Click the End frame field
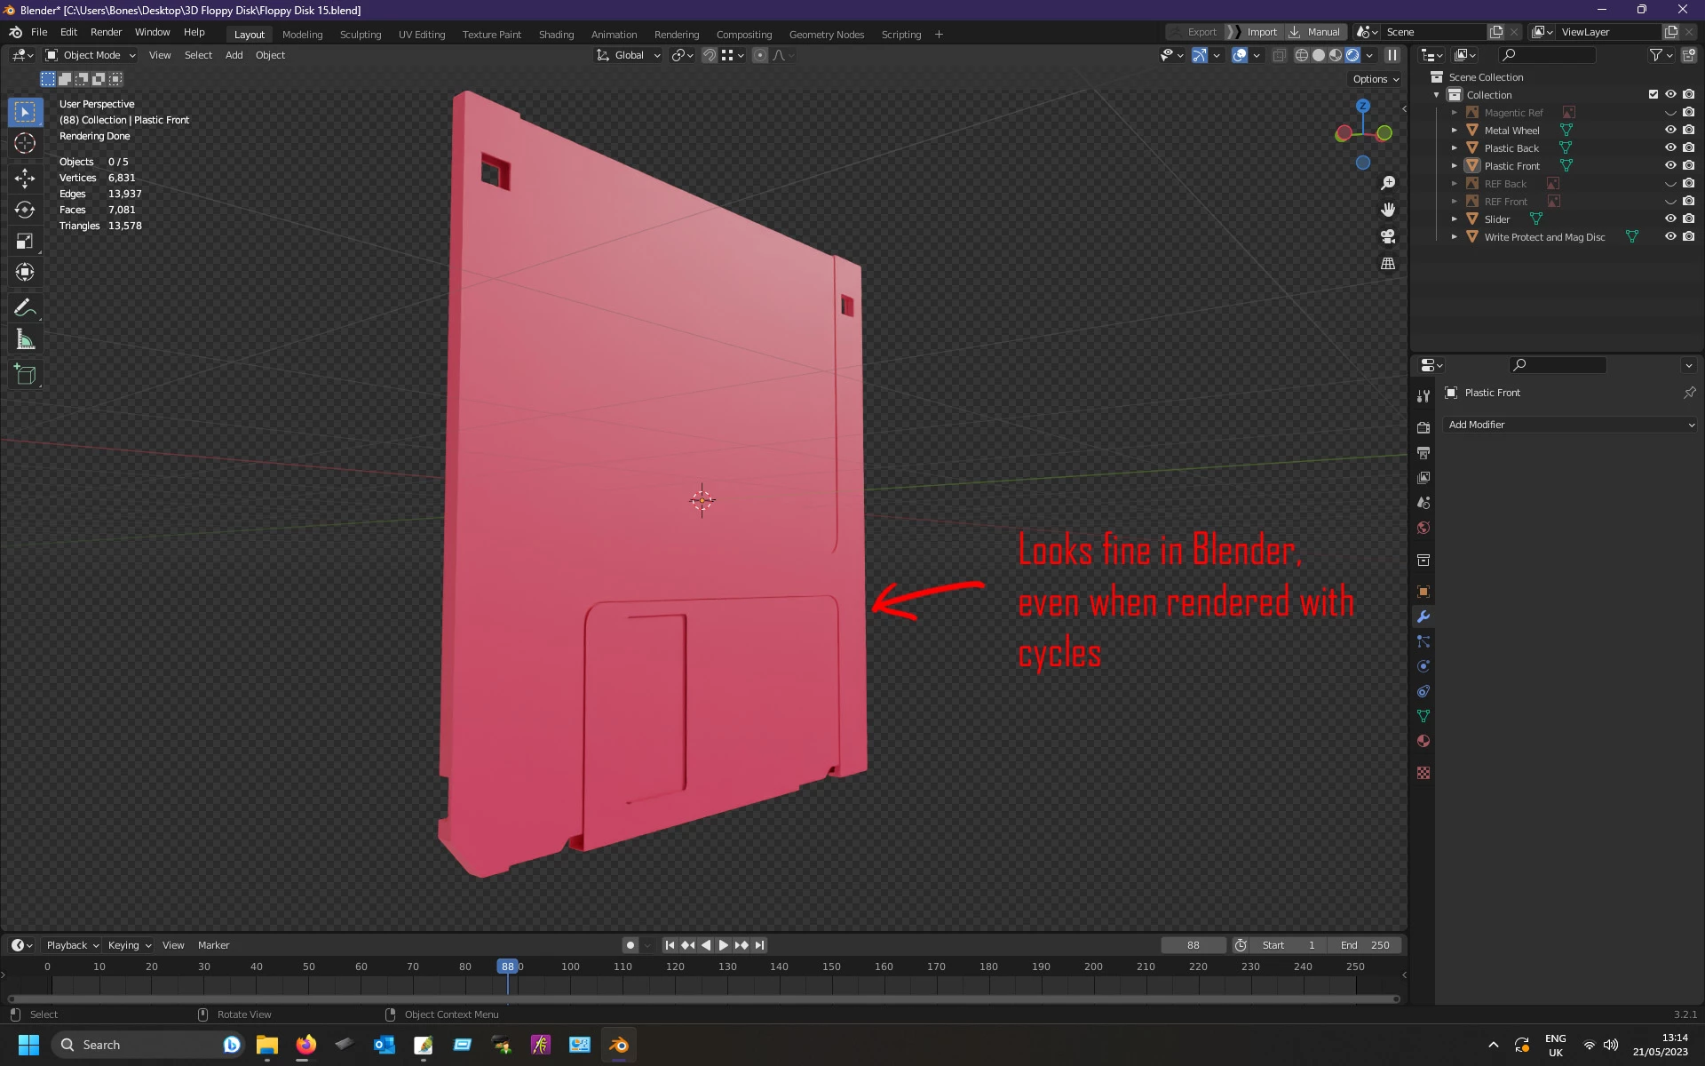The width and height of the screenshot is (1705, 1066). (x=1367, y=945)
